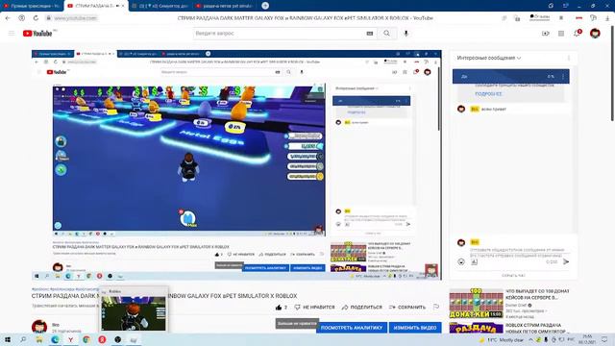Click weather Mostly clear in taskbar

[x=503, y=340]
